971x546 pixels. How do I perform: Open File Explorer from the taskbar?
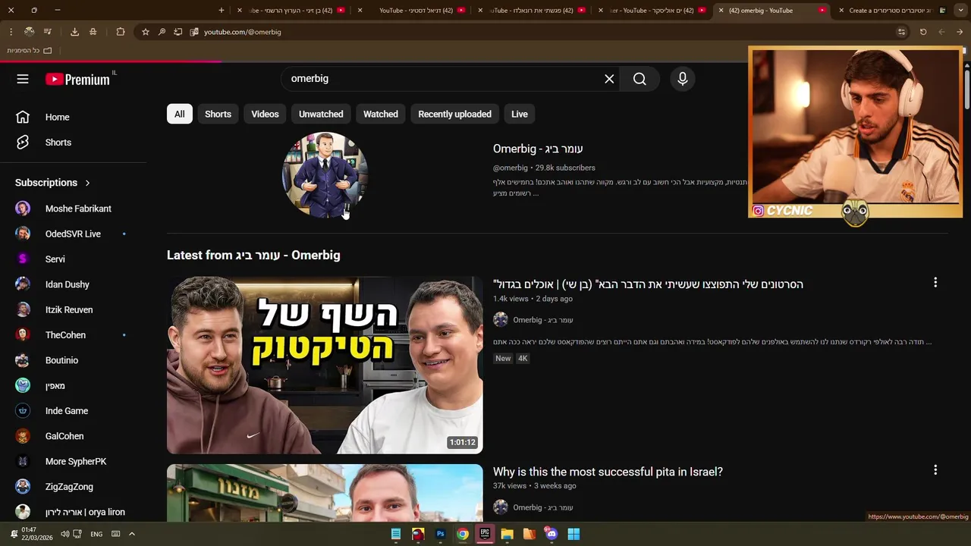(x=507, y=534)
